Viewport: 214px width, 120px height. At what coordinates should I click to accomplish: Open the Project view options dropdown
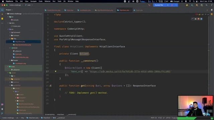(x=9, y=10)
